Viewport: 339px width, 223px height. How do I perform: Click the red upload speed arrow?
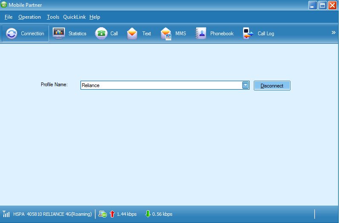tap(112, 214)
